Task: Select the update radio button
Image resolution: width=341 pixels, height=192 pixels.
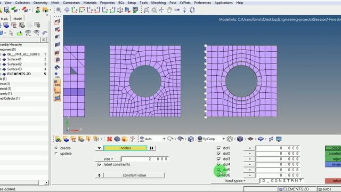Action: 56,154
